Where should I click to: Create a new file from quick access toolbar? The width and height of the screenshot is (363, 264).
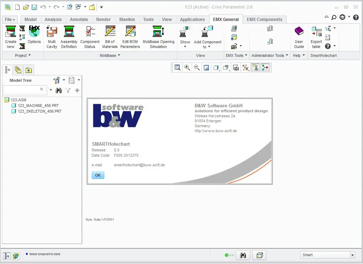tap(17, 7)
